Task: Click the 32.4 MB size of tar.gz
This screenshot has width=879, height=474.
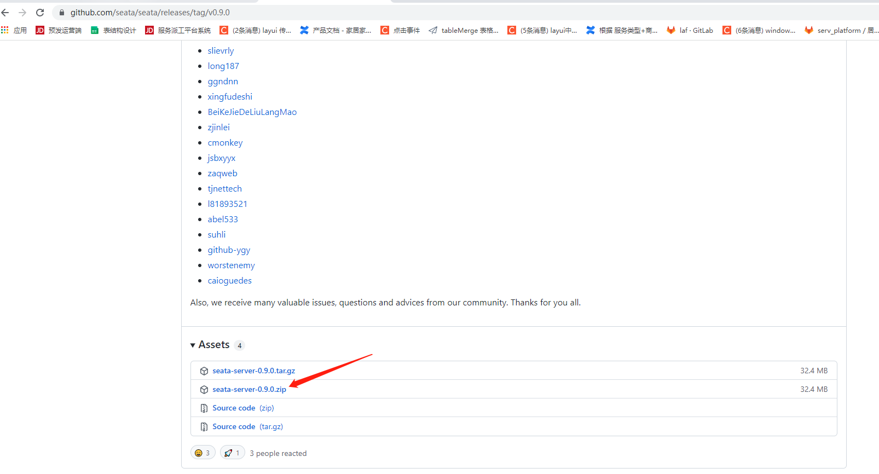Action: tap(814, 371)
